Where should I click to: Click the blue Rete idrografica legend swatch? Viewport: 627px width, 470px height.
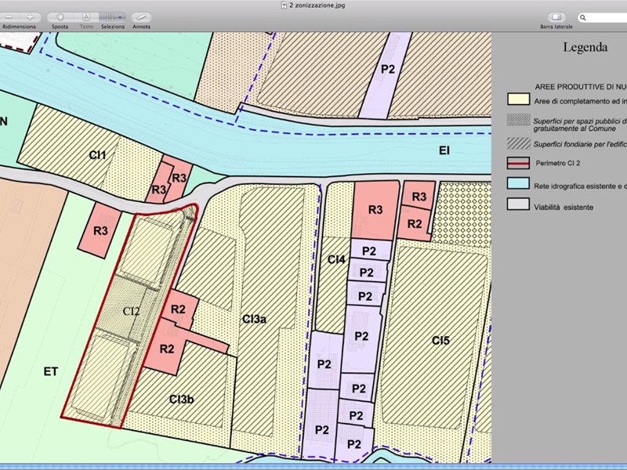point(516,185)
